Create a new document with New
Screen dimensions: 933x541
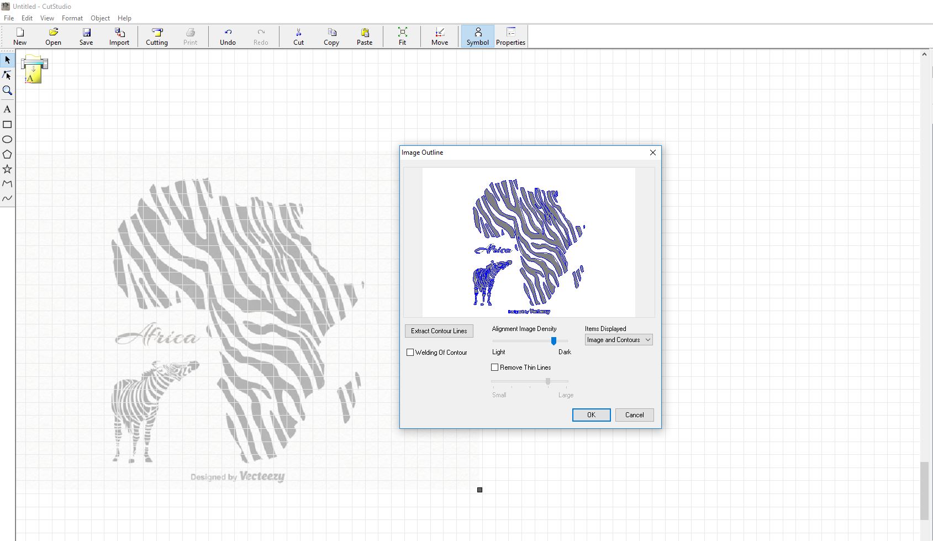[20, 36]
